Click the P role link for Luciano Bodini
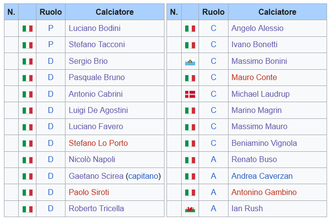This screenshot has width=331, height=222. tap(51, 28)
